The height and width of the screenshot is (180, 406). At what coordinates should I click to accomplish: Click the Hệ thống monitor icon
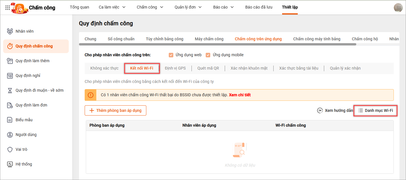pyautogui.click(x=10, y=164)
